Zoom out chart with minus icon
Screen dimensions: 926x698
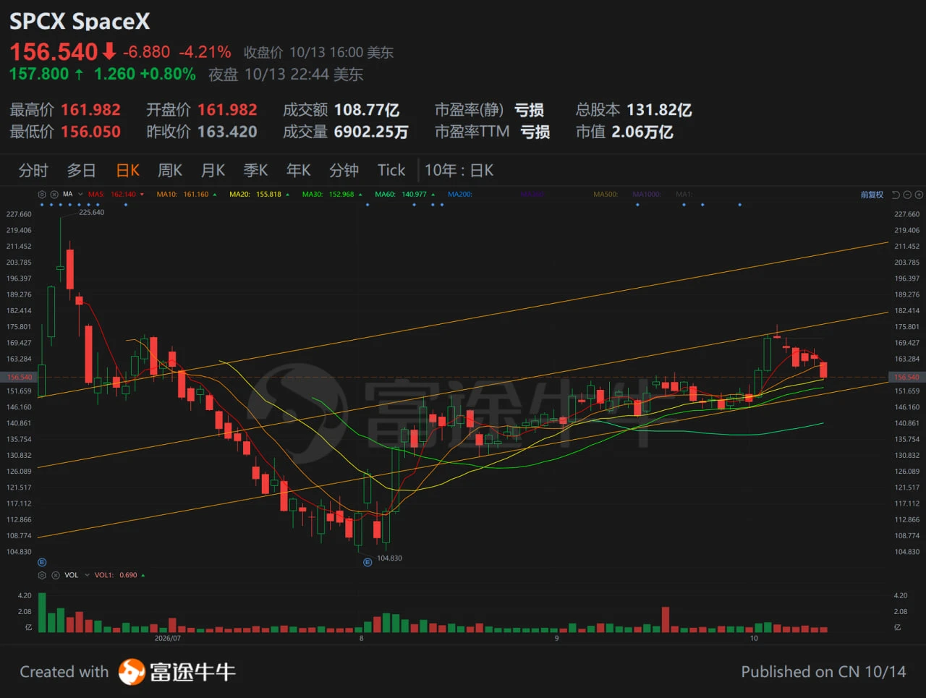907,195
